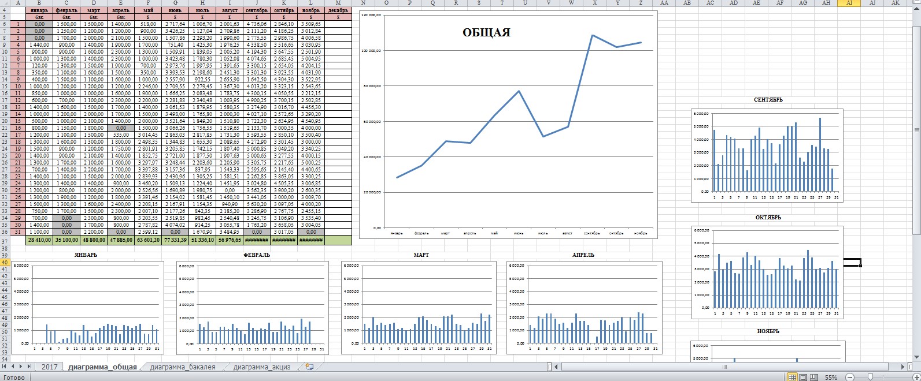Screen dimensions: 921x381
Task: Click the ОБЩАЯ chart title
Action: (x=486, y=33)
